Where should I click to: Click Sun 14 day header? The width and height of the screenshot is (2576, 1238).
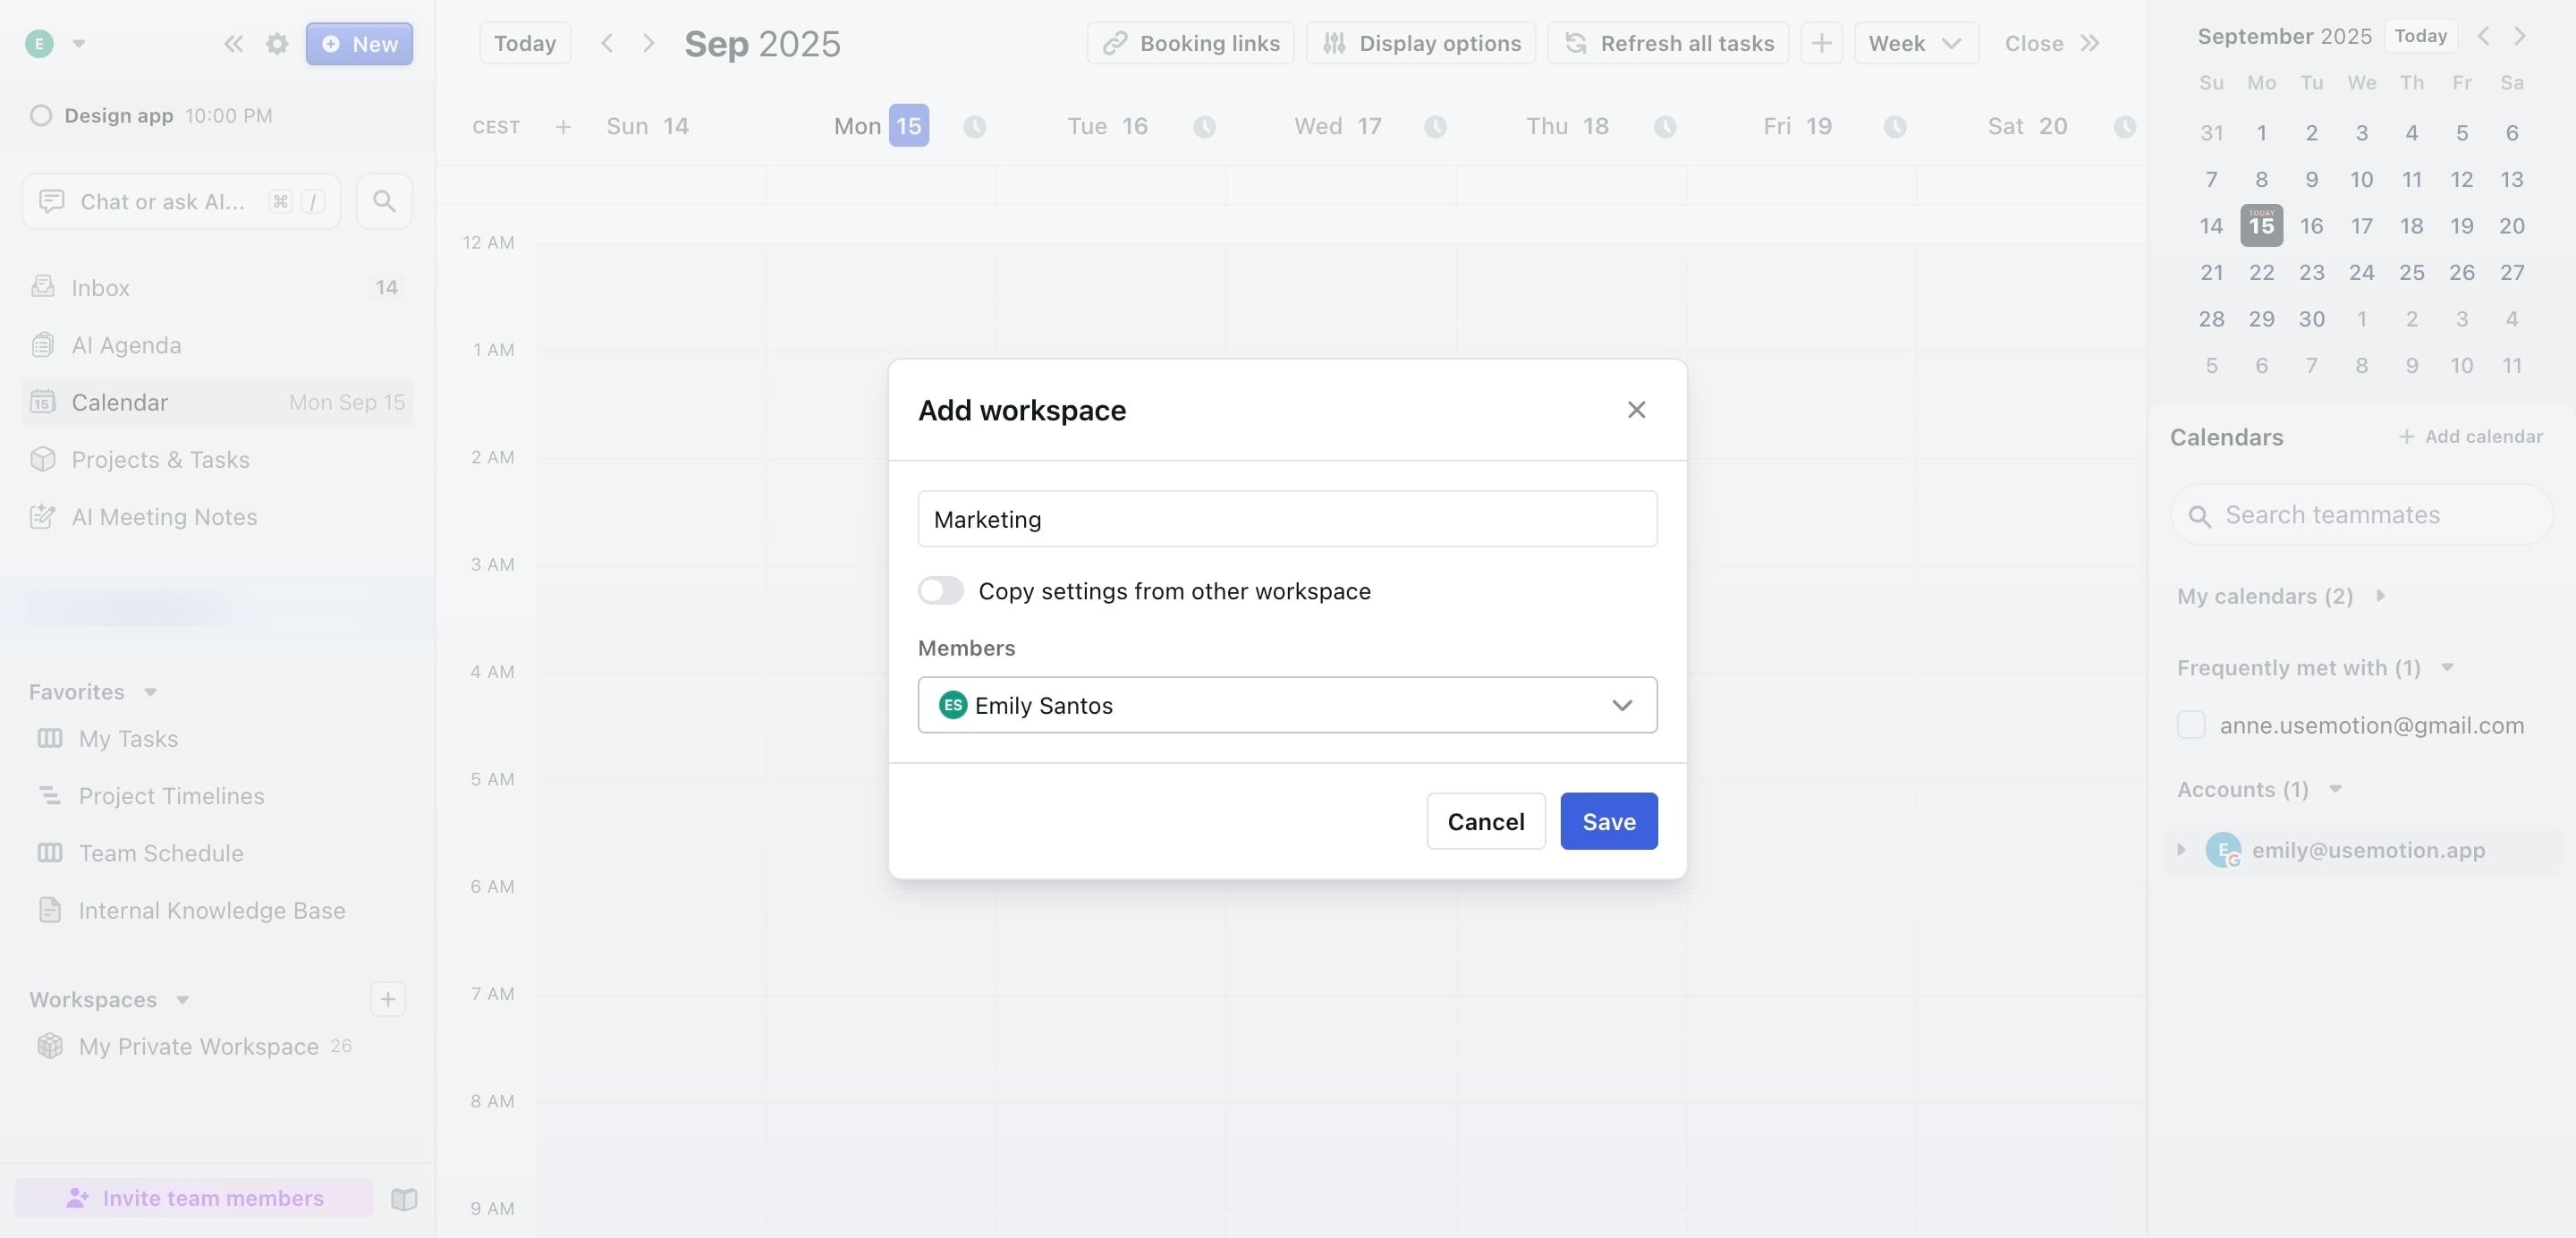click(x=647, y=127)
